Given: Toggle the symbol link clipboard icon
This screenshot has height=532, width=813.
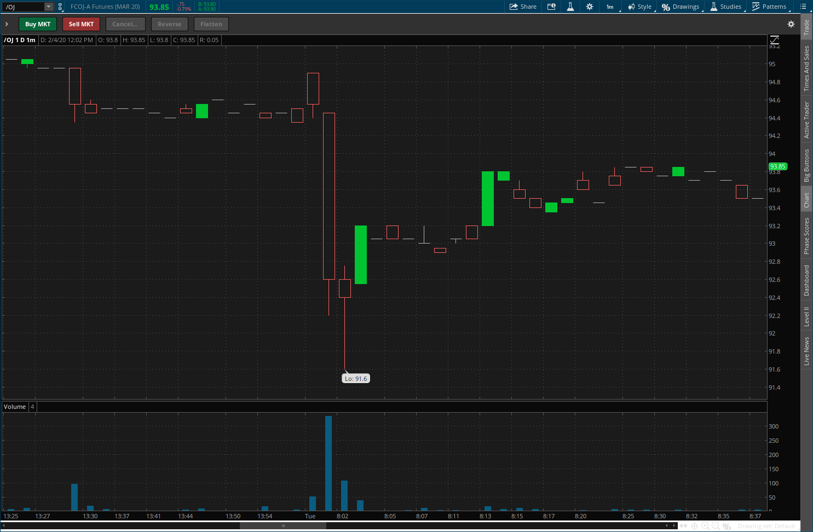Looking at the screenshot, I should (x=60, y=7).
